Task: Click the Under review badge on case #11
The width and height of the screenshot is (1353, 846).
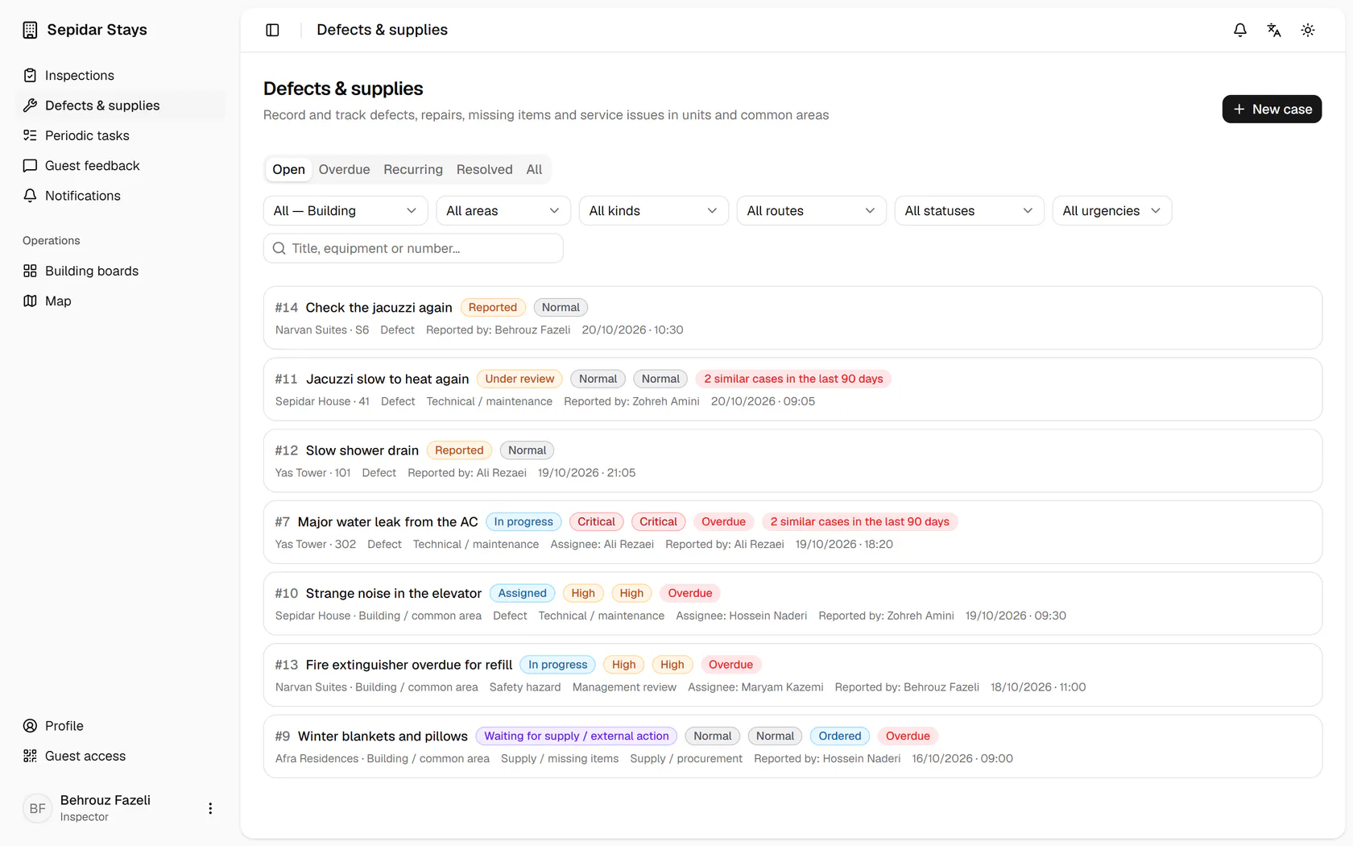Action: 519,379
